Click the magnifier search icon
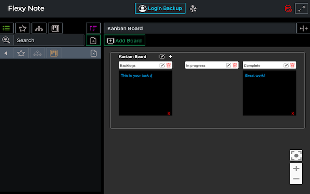 (x=6, y=40)
